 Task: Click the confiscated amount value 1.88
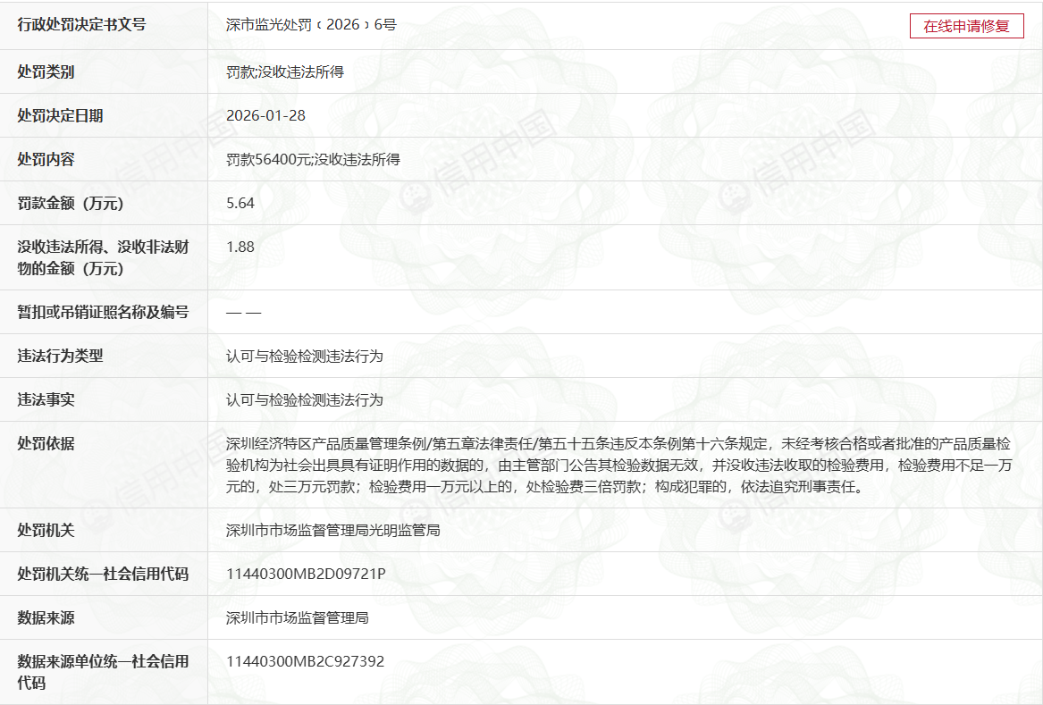(240, 247)
